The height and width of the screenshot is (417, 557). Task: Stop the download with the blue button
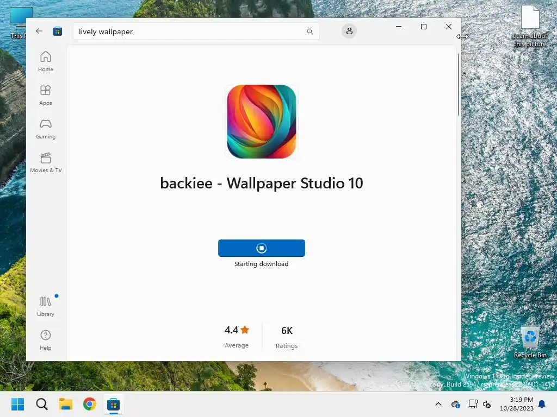262,248
